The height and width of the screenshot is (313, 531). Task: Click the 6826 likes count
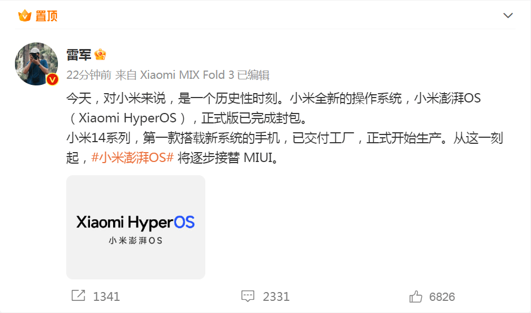pyautogui.click(x=442, y=296)
